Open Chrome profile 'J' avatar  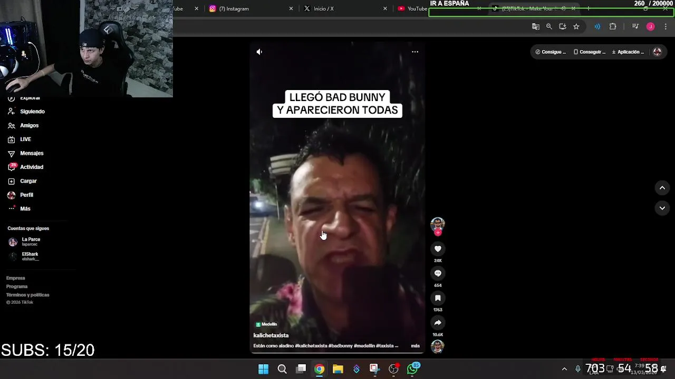651,26
